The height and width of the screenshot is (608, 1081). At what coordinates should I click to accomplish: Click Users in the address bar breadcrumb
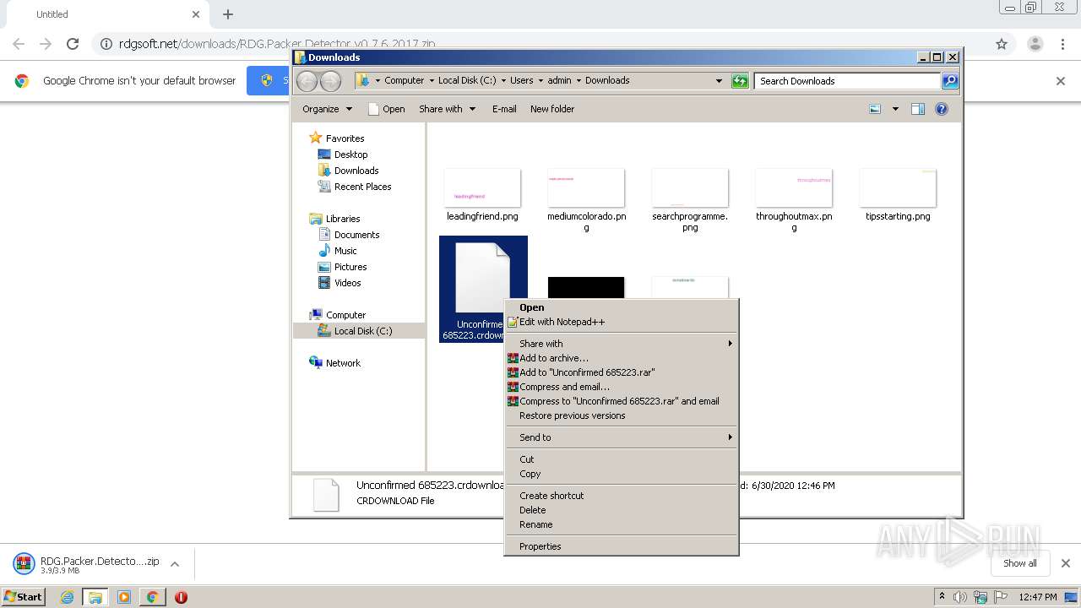(521, 81)
